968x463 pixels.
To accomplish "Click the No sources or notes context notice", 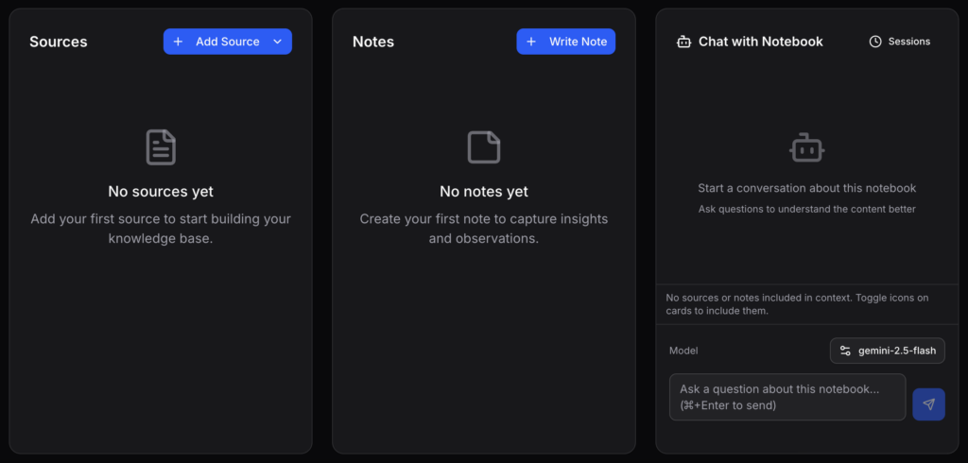I will [797, 304].
